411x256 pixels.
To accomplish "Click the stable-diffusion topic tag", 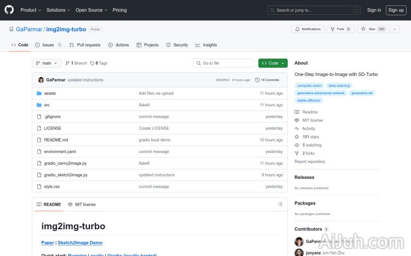I will click(309, 101).
